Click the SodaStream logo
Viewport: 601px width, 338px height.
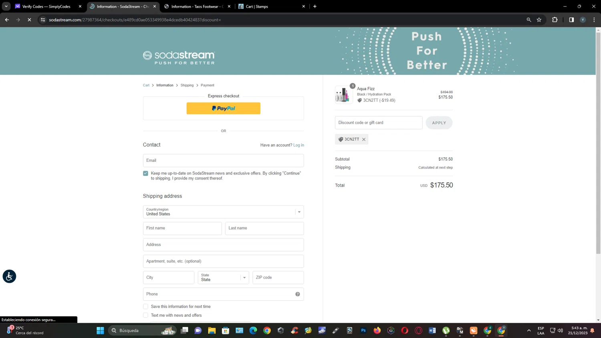click(179, 57)
